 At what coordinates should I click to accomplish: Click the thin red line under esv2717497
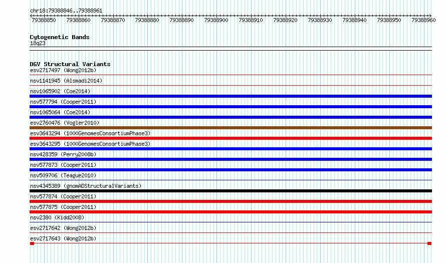pos(231,75)
